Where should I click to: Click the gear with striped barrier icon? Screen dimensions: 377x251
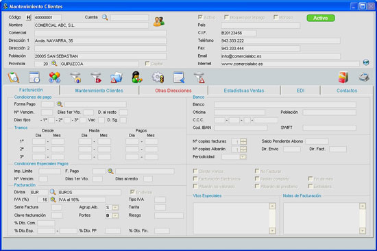click(x=158, y=77)
